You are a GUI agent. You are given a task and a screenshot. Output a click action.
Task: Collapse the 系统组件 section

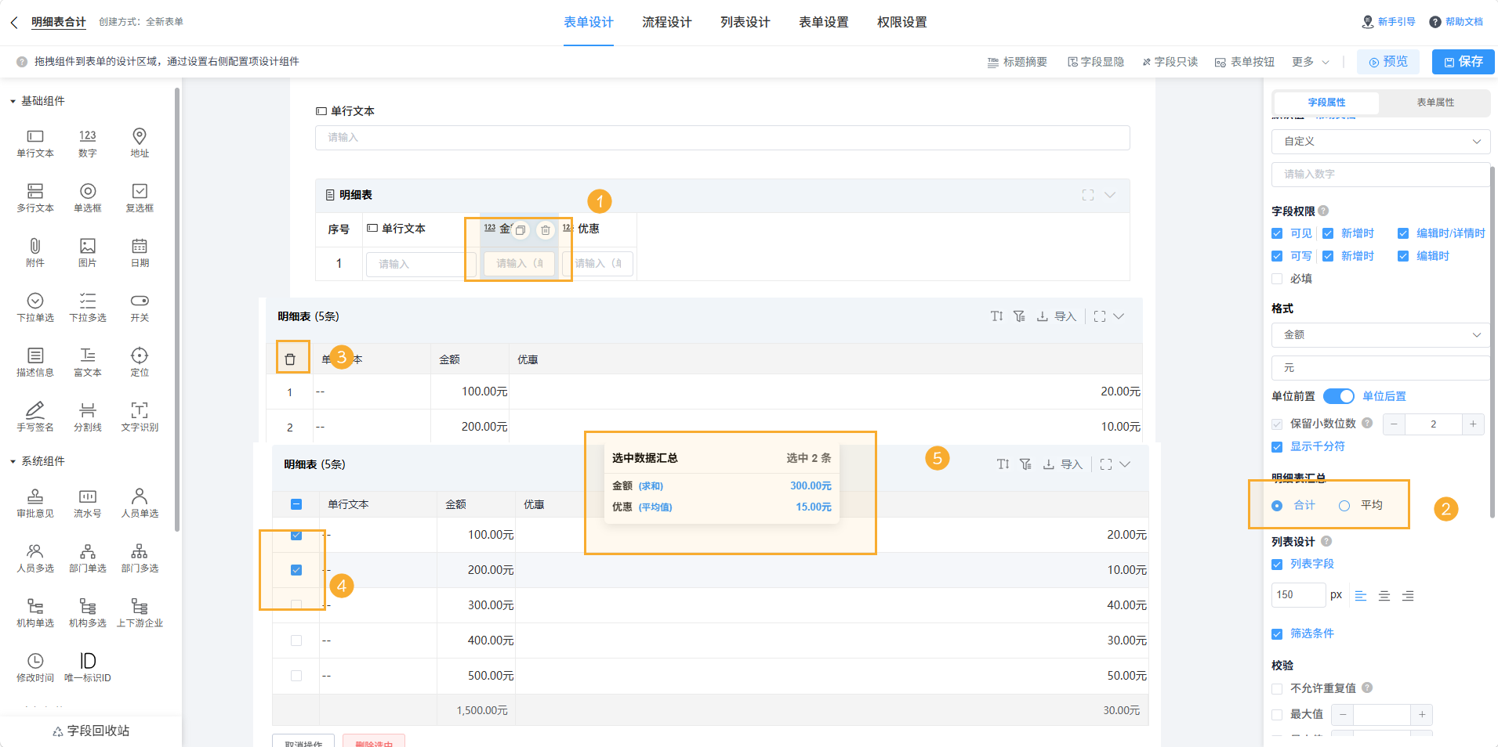[13, 461]
